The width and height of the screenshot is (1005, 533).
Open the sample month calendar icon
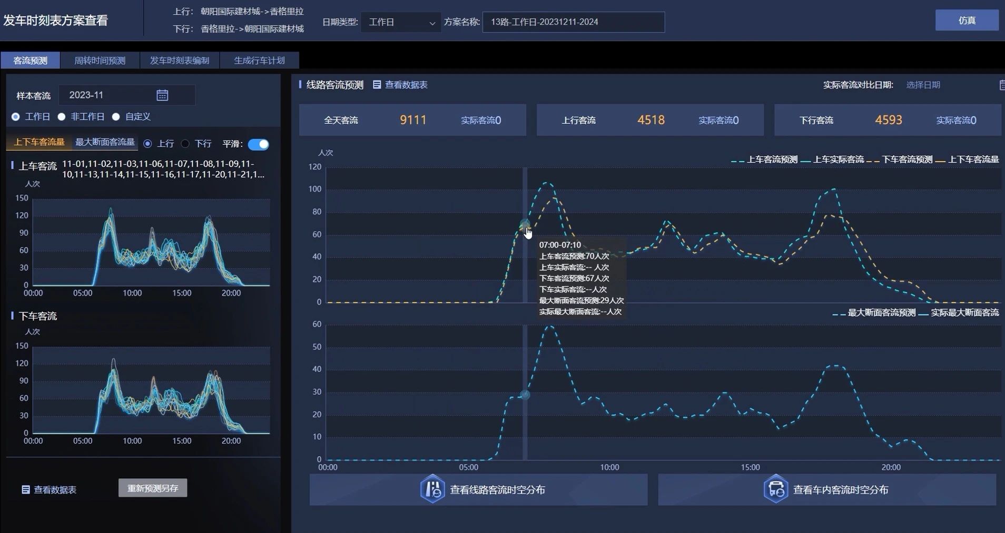coord(162,95)
